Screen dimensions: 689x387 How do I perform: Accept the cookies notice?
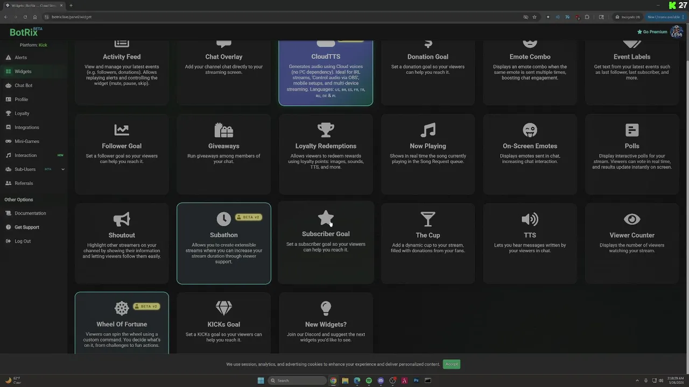coord(452,364)
